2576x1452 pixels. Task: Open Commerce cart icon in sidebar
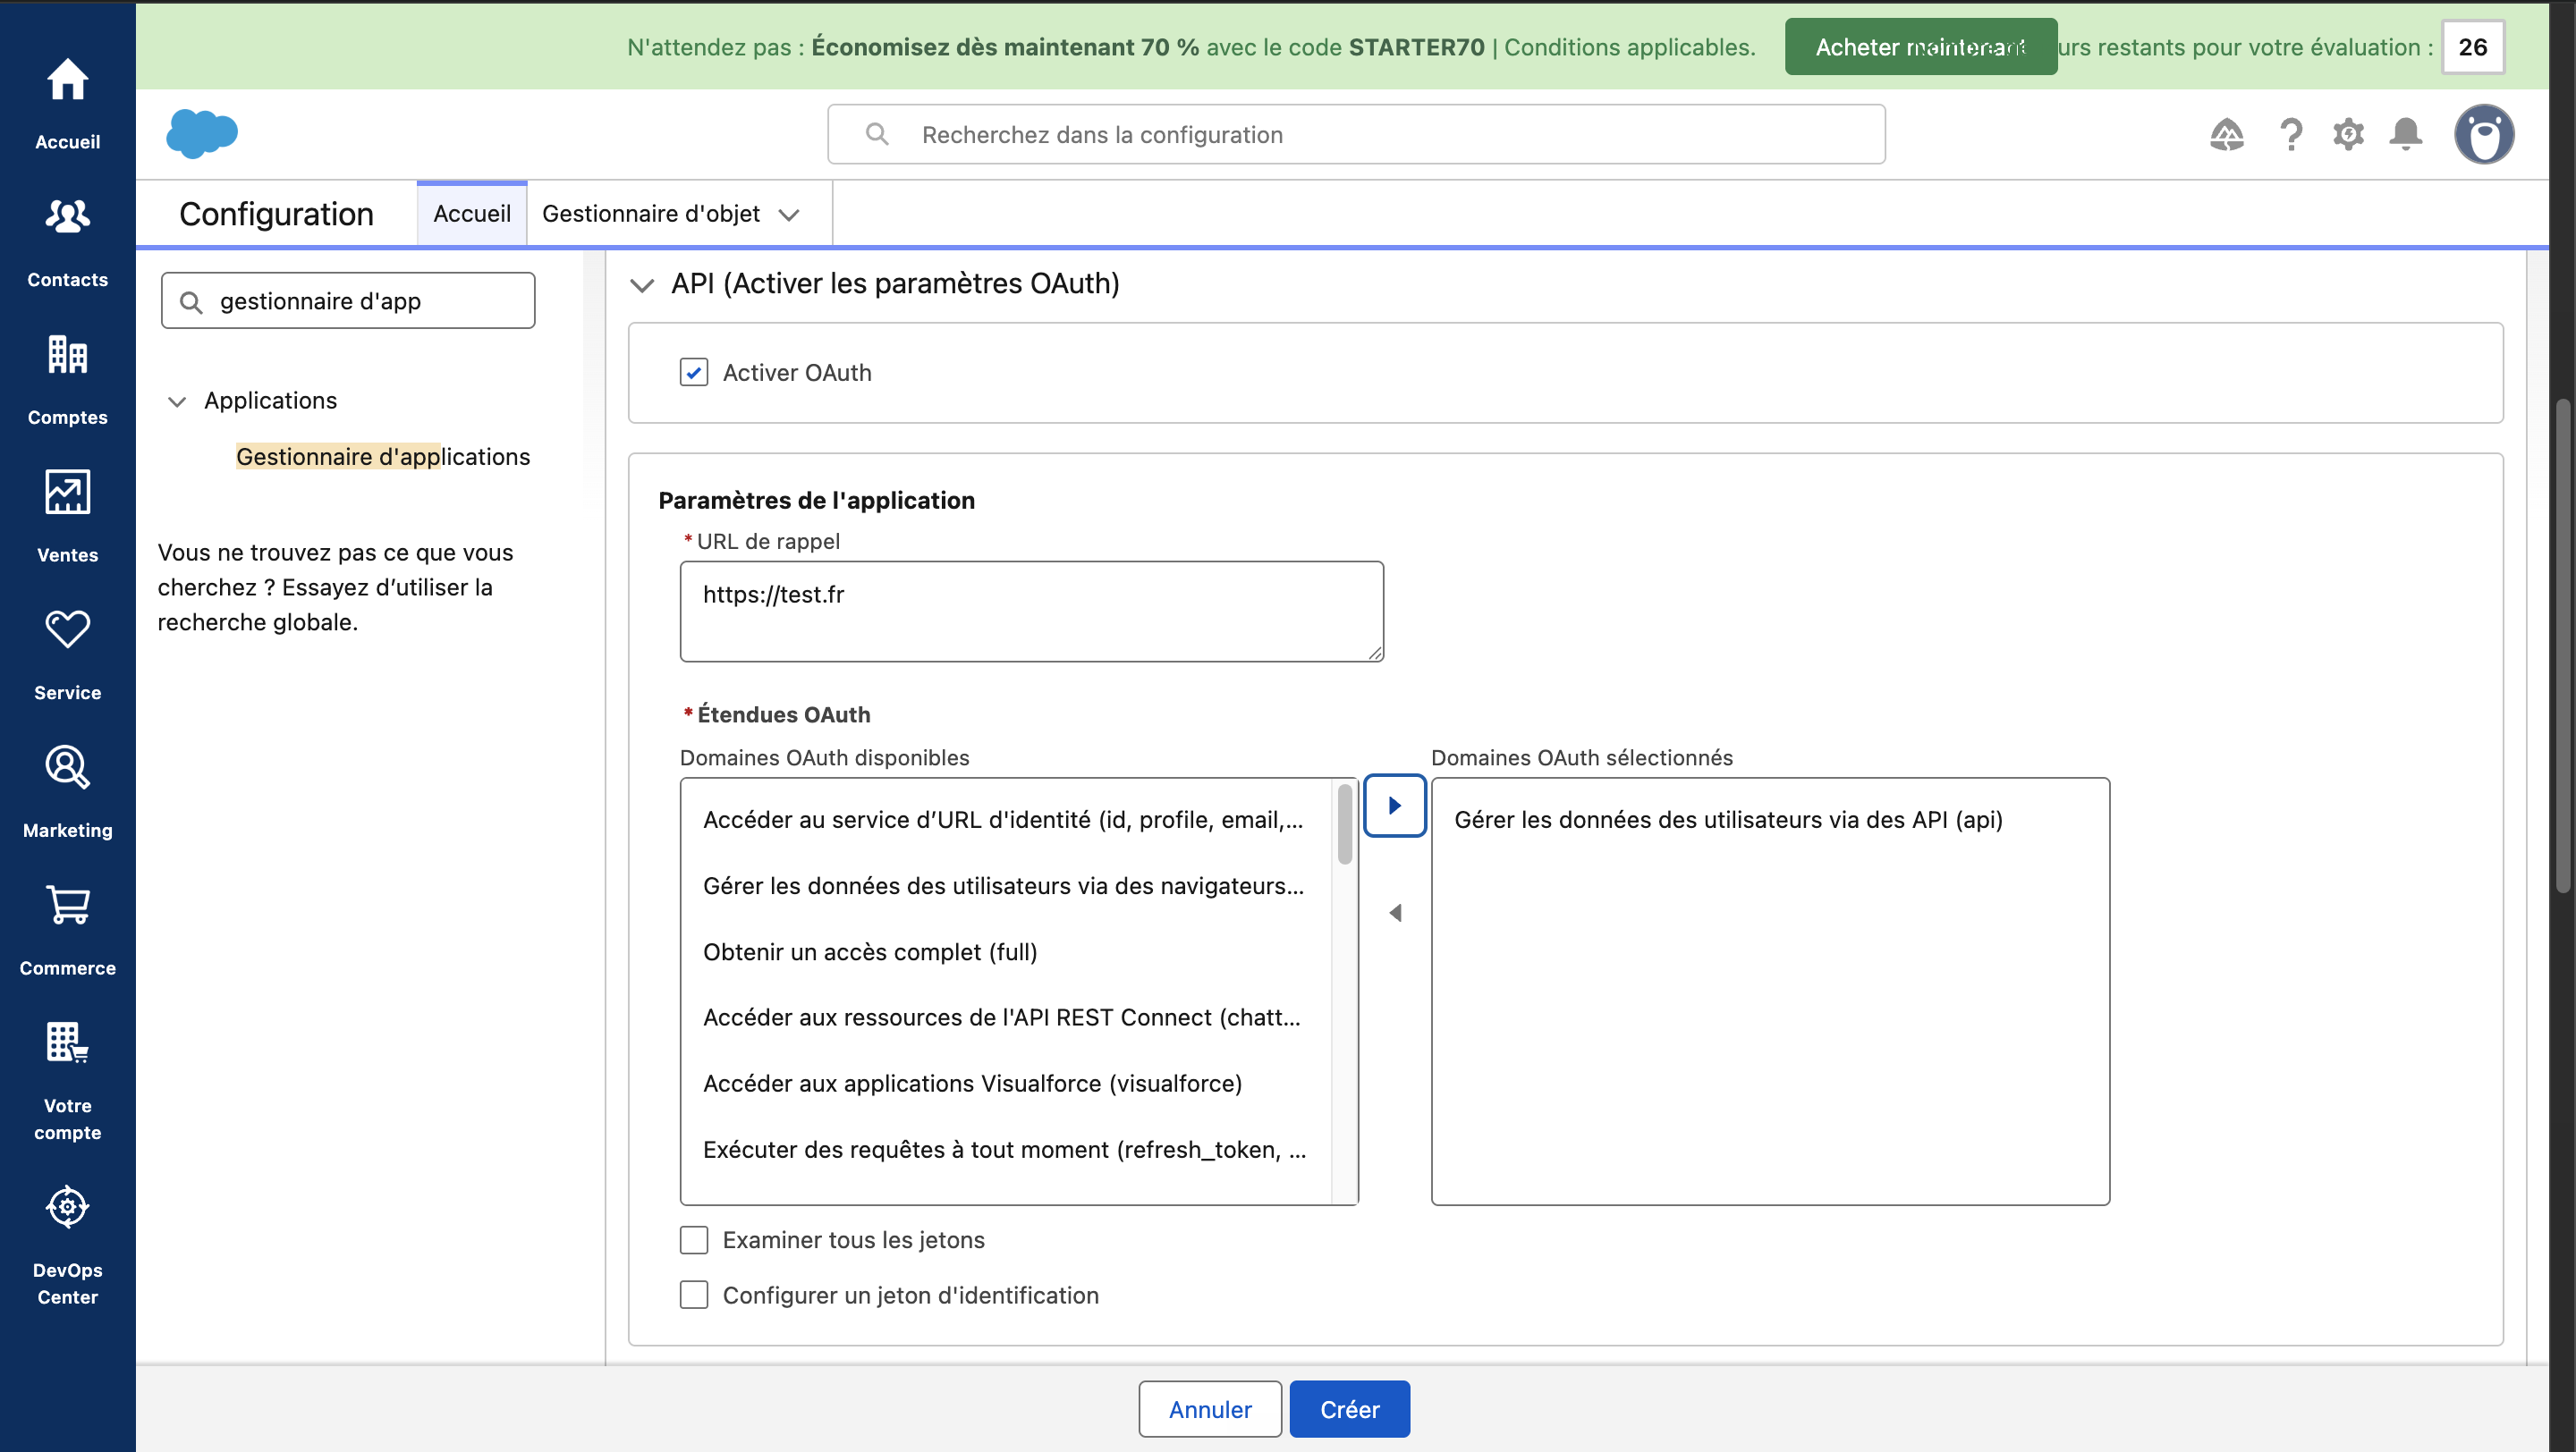[x=67, y=906]
